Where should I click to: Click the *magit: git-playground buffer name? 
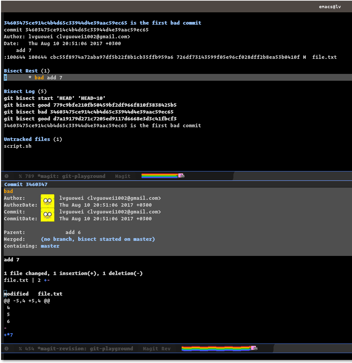(x=71, y=176)
